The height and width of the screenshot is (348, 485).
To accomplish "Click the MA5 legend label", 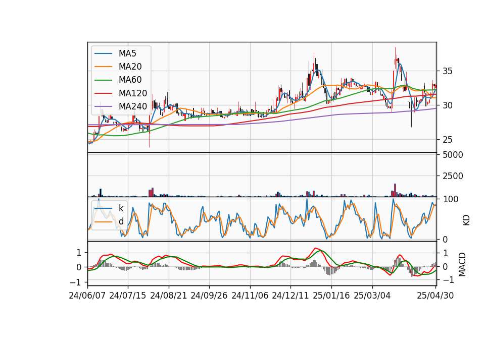I will 127,53.
